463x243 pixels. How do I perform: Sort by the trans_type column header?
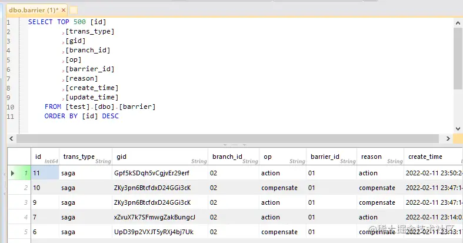[x=86, y=157]
